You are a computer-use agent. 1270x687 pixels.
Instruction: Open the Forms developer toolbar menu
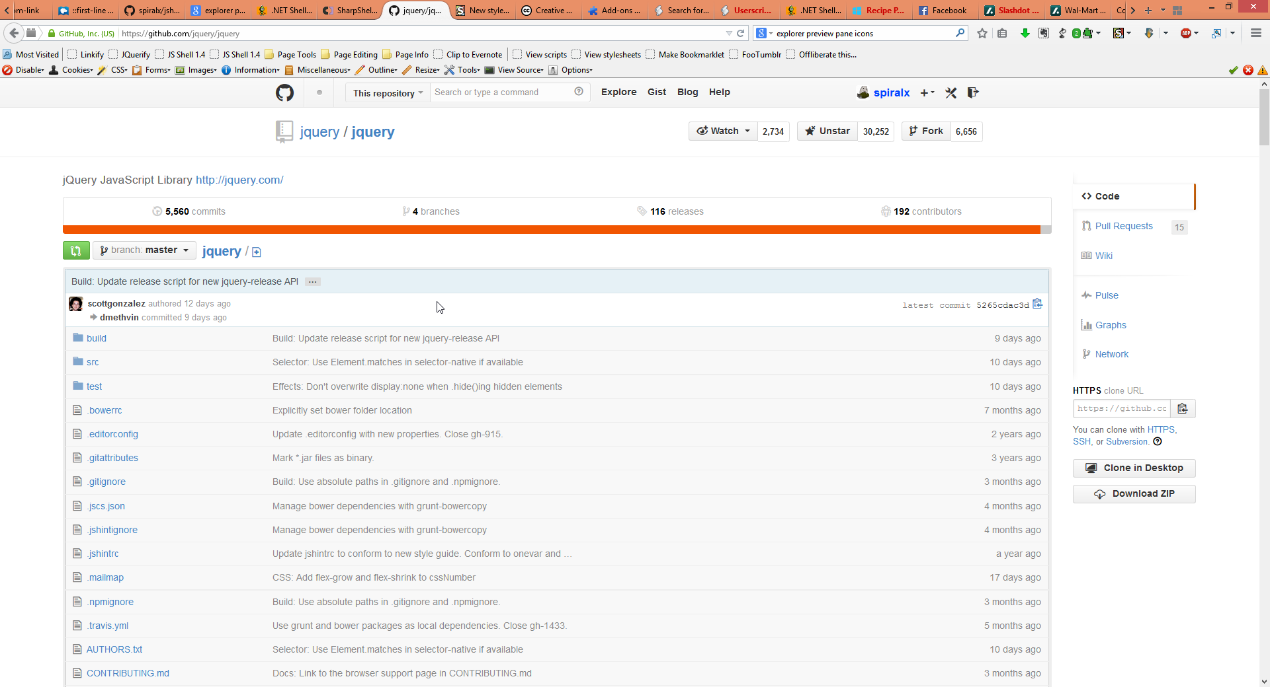[x=151, y=70]
